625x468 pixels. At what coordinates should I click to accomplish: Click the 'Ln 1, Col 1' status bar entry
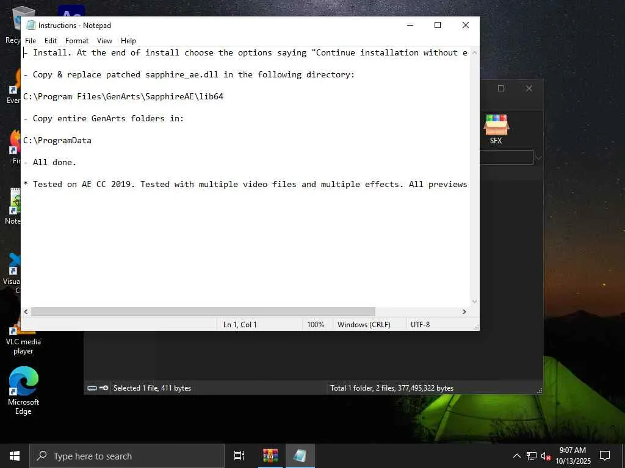(240, 325)
